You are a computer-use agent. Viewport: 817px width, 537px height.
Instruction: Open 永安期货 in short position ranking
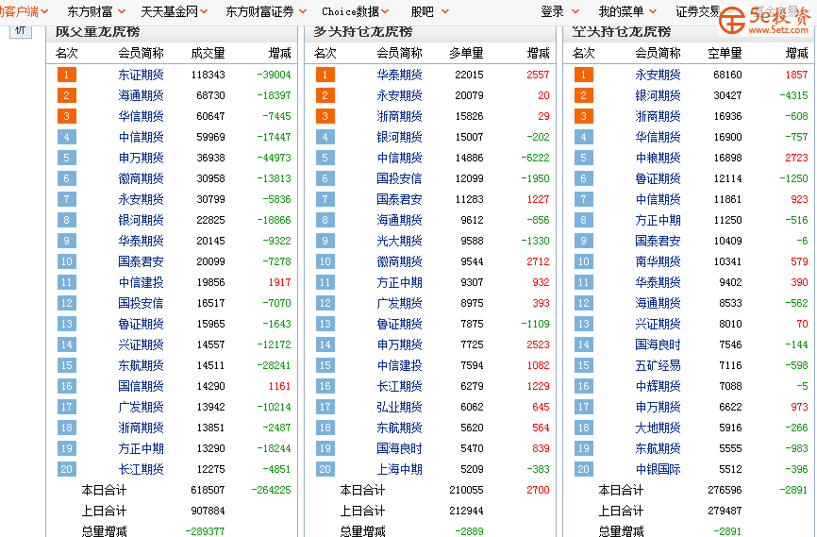pyautogui.click(x=658, y=75)
